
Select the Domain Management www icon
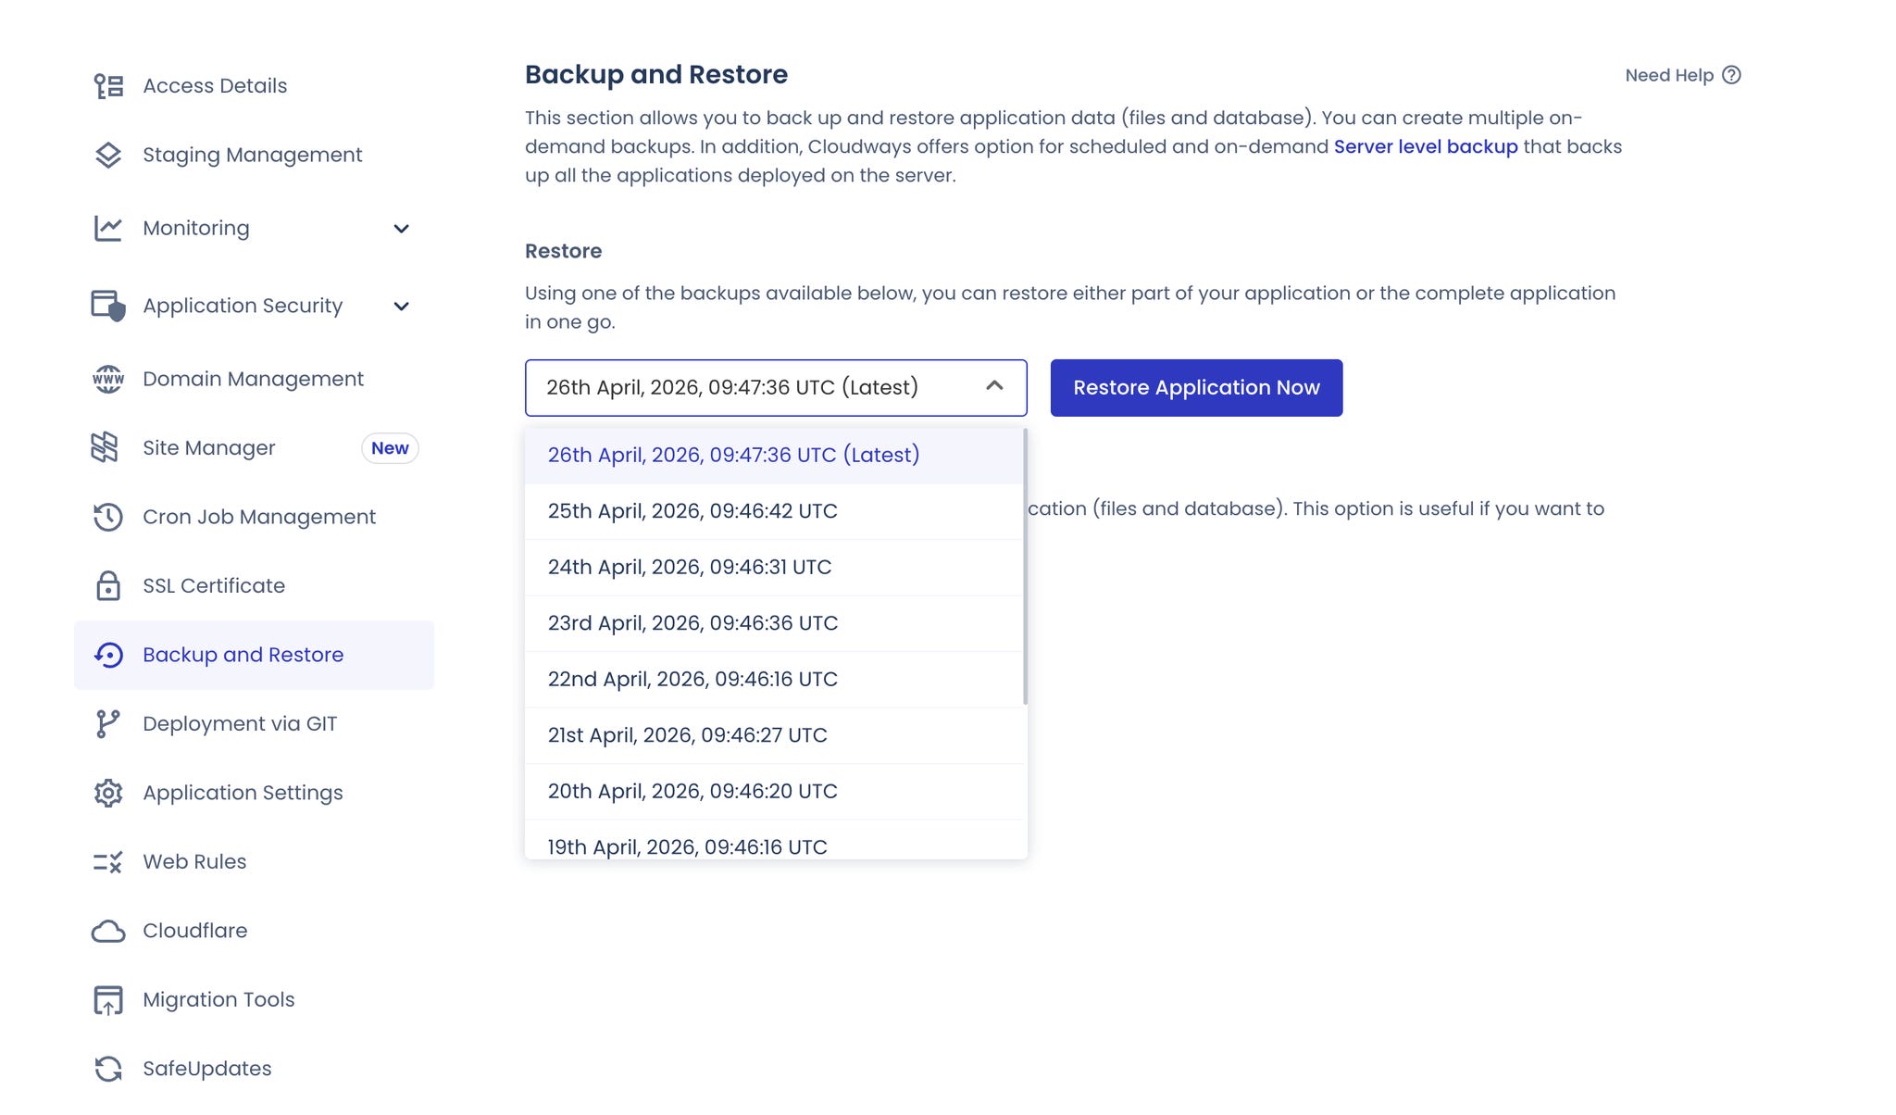108,379
